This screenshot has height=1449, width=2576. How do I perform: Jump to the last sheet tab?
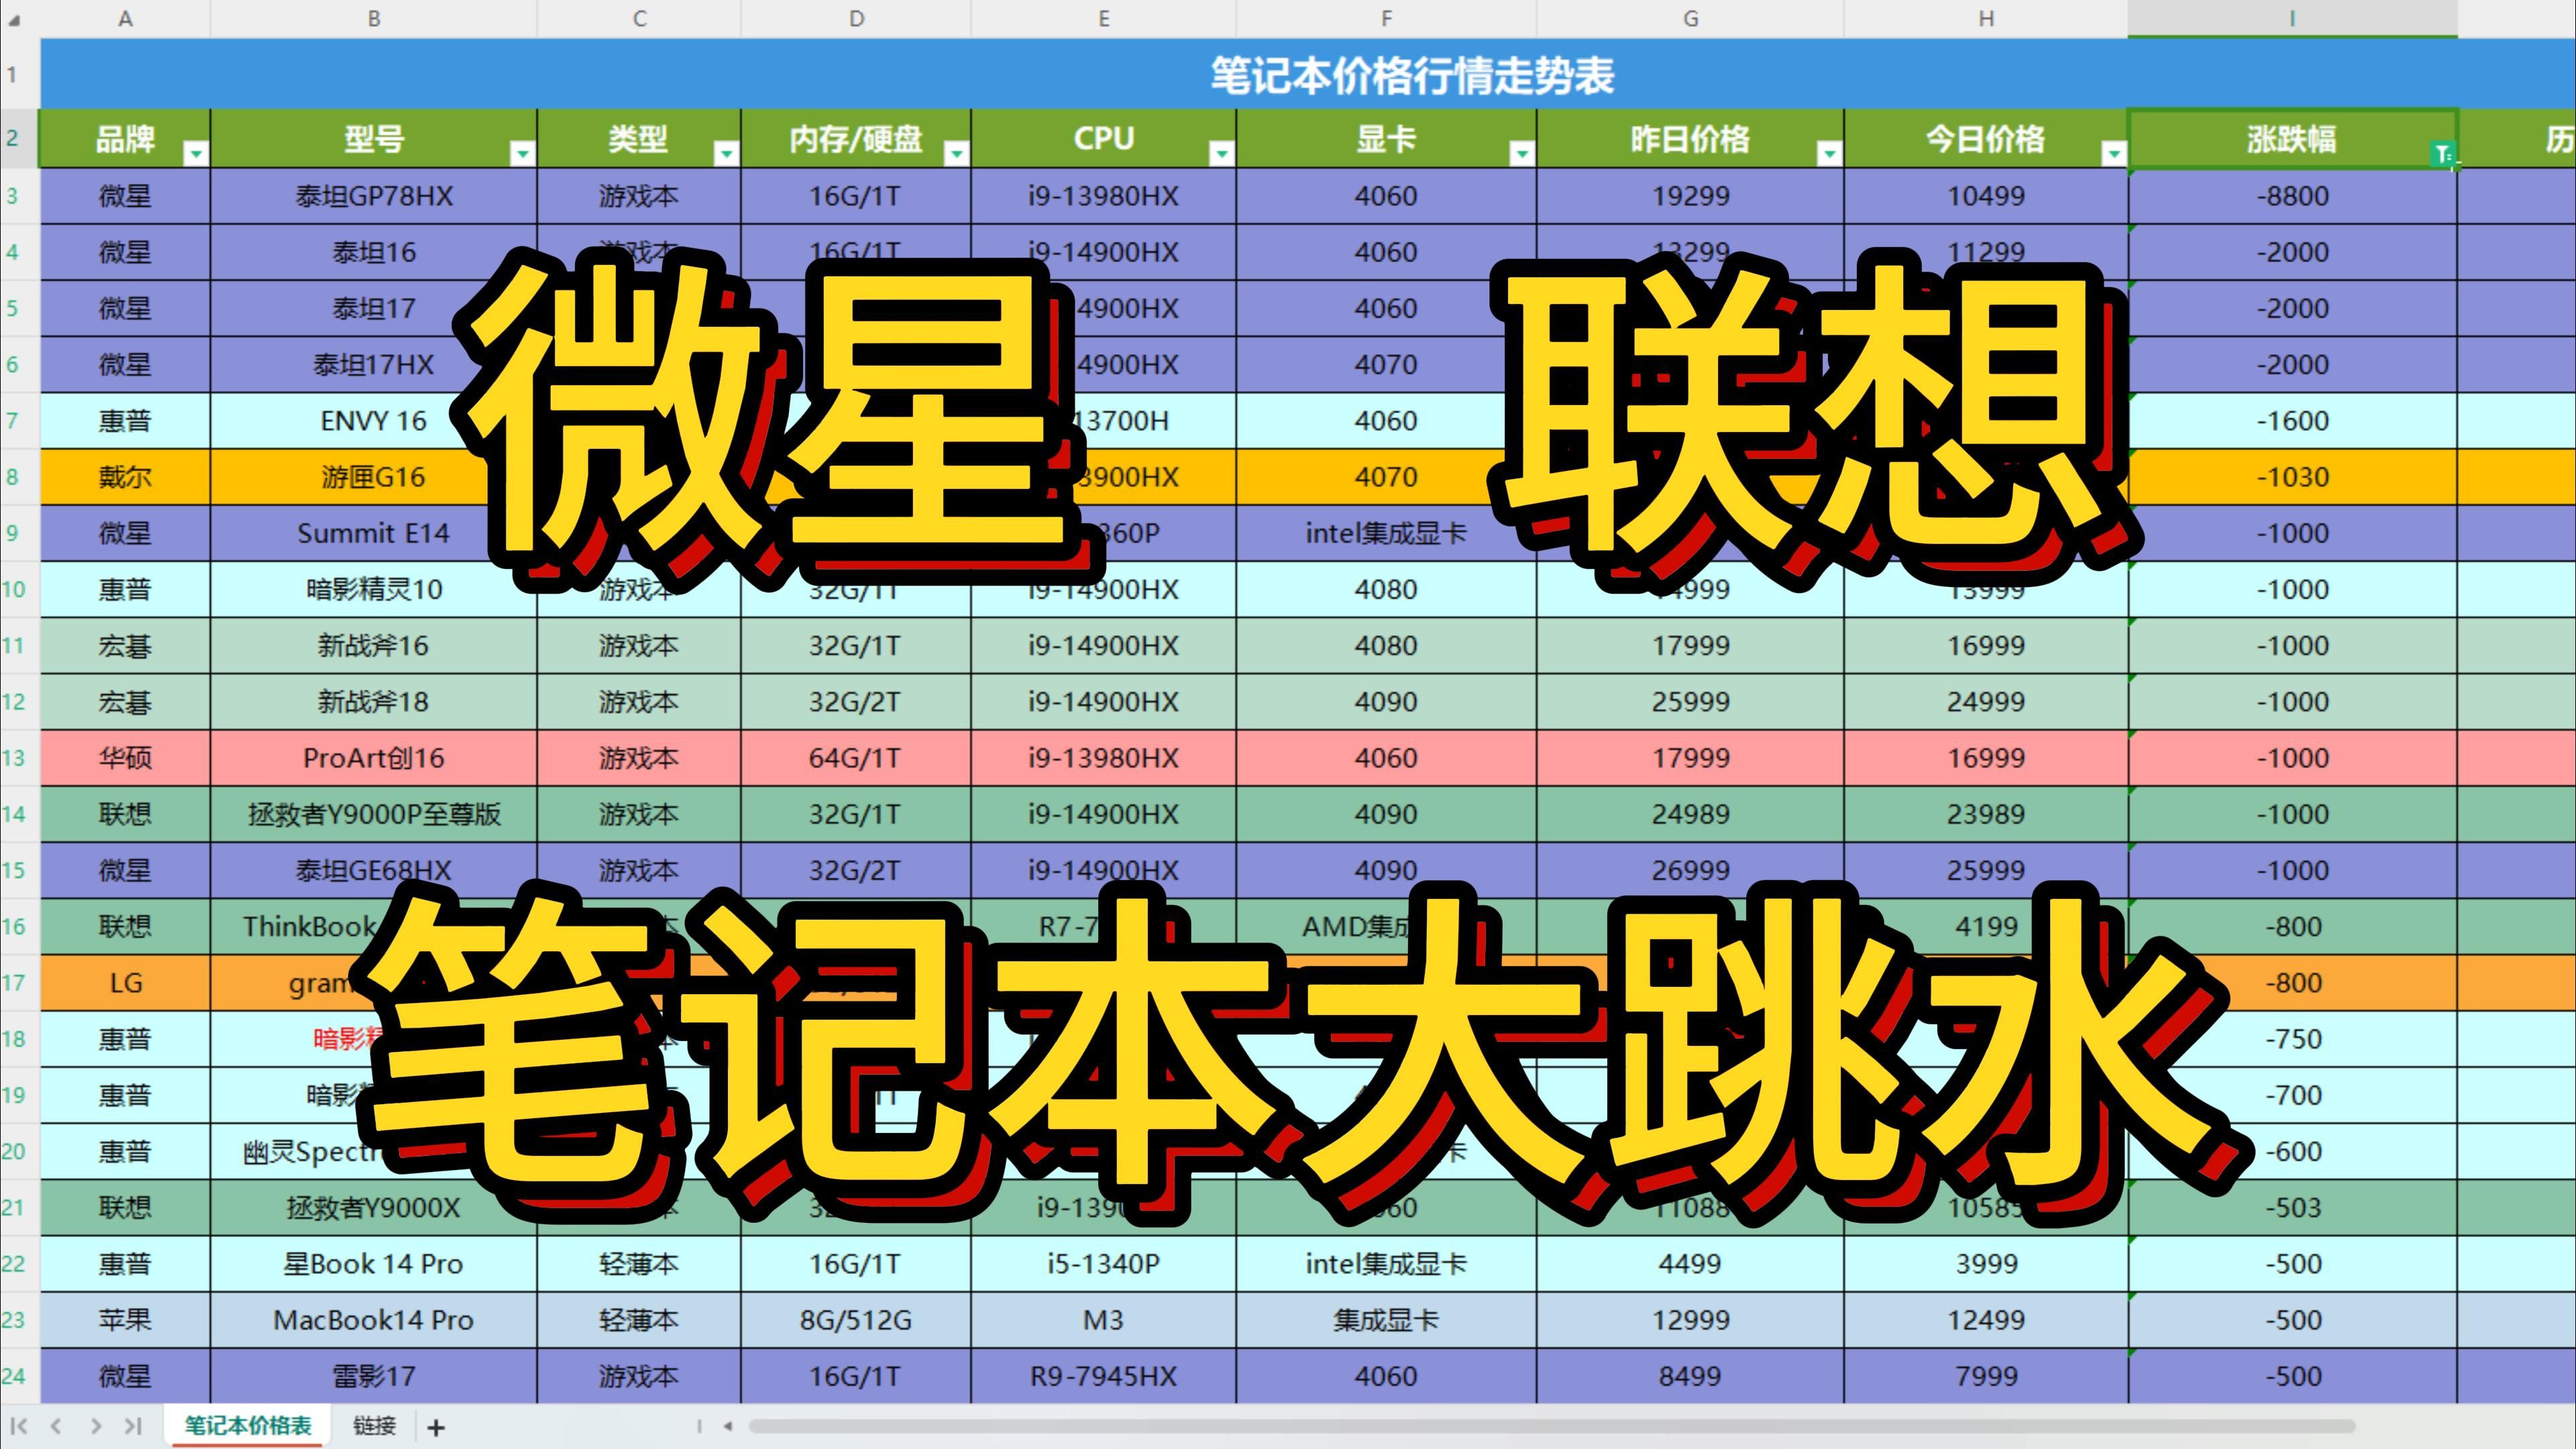[x=133, y=1426]
